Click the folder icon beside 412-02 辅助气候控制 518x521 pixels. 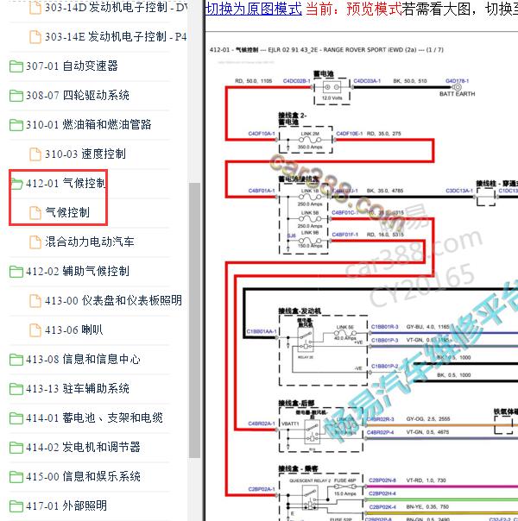click(16, 272)
